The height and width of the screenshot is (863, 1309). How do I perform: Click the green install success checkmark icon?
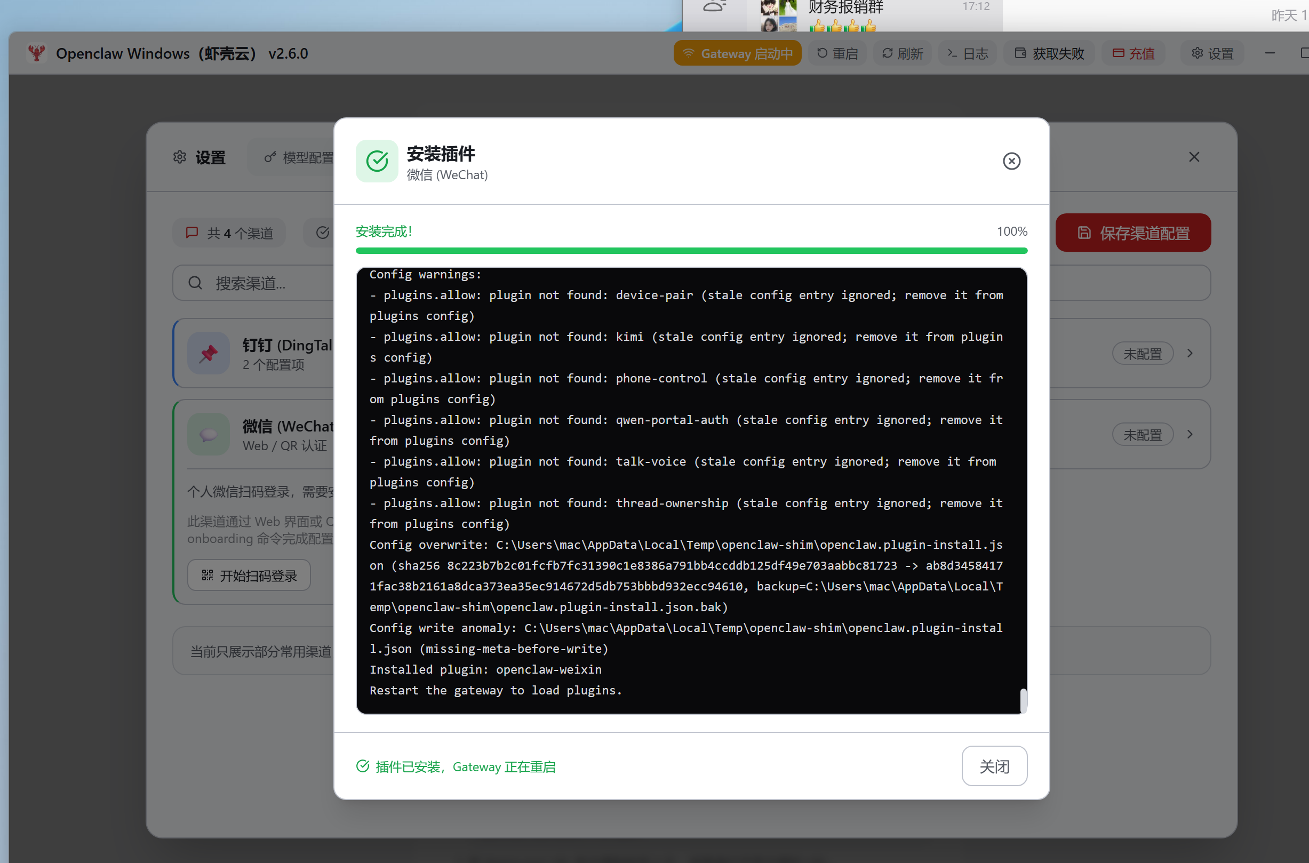click(377, 161)
